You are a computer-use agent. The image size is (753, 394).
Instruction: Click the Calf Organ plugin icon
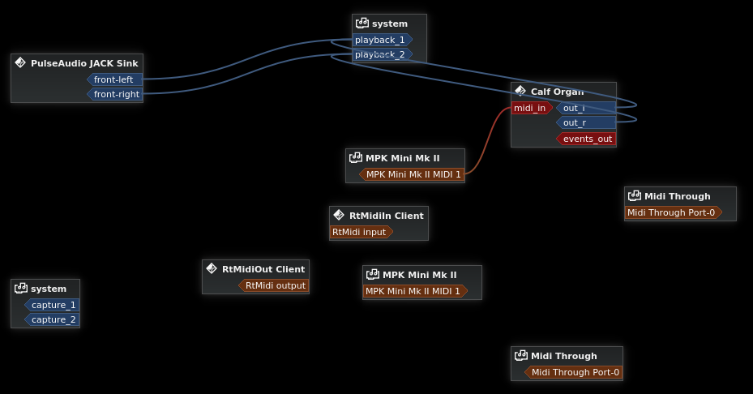click(520, 91)
